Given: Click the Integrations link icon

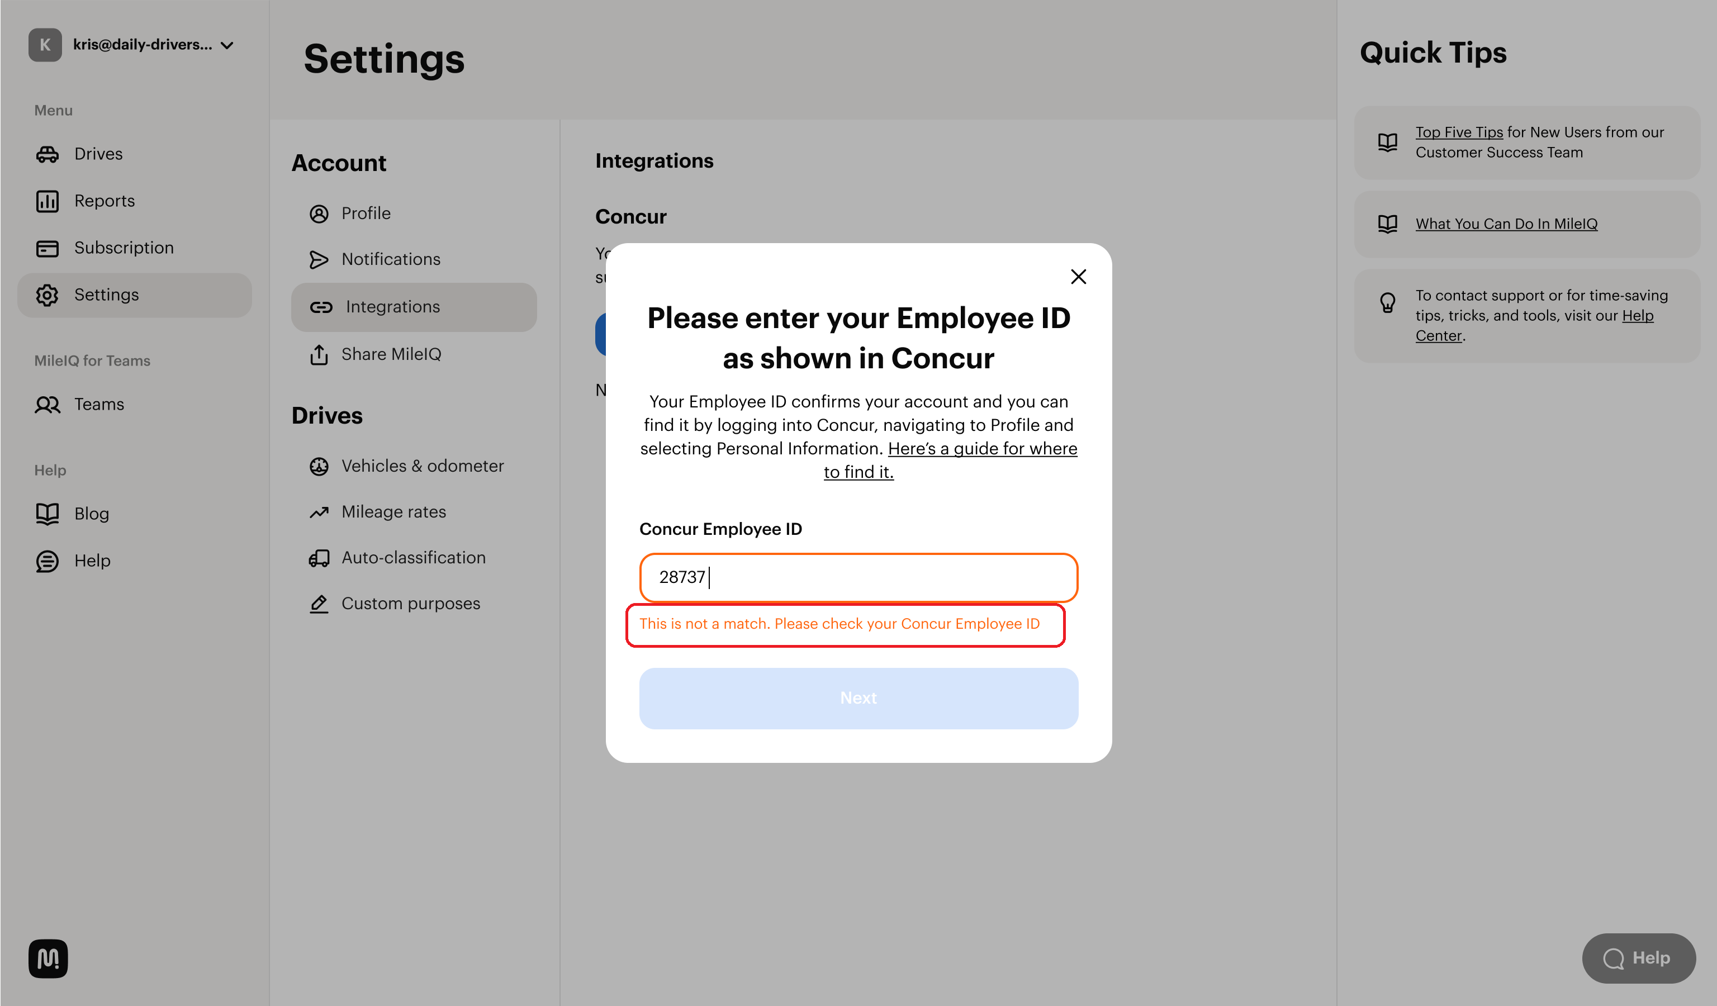Looking at the screenshot, I should tap(321, 307).
